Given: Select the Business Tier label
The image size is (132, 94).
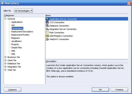Looking at the screenshot, I should (14, 57).
